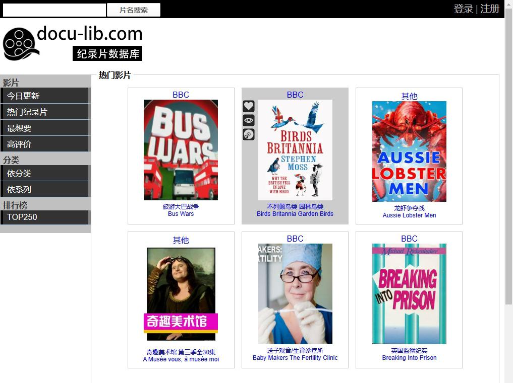Screen dimensions: 513x383
Task: Click the Bus Wars English title link
Action: click(181, 214)
